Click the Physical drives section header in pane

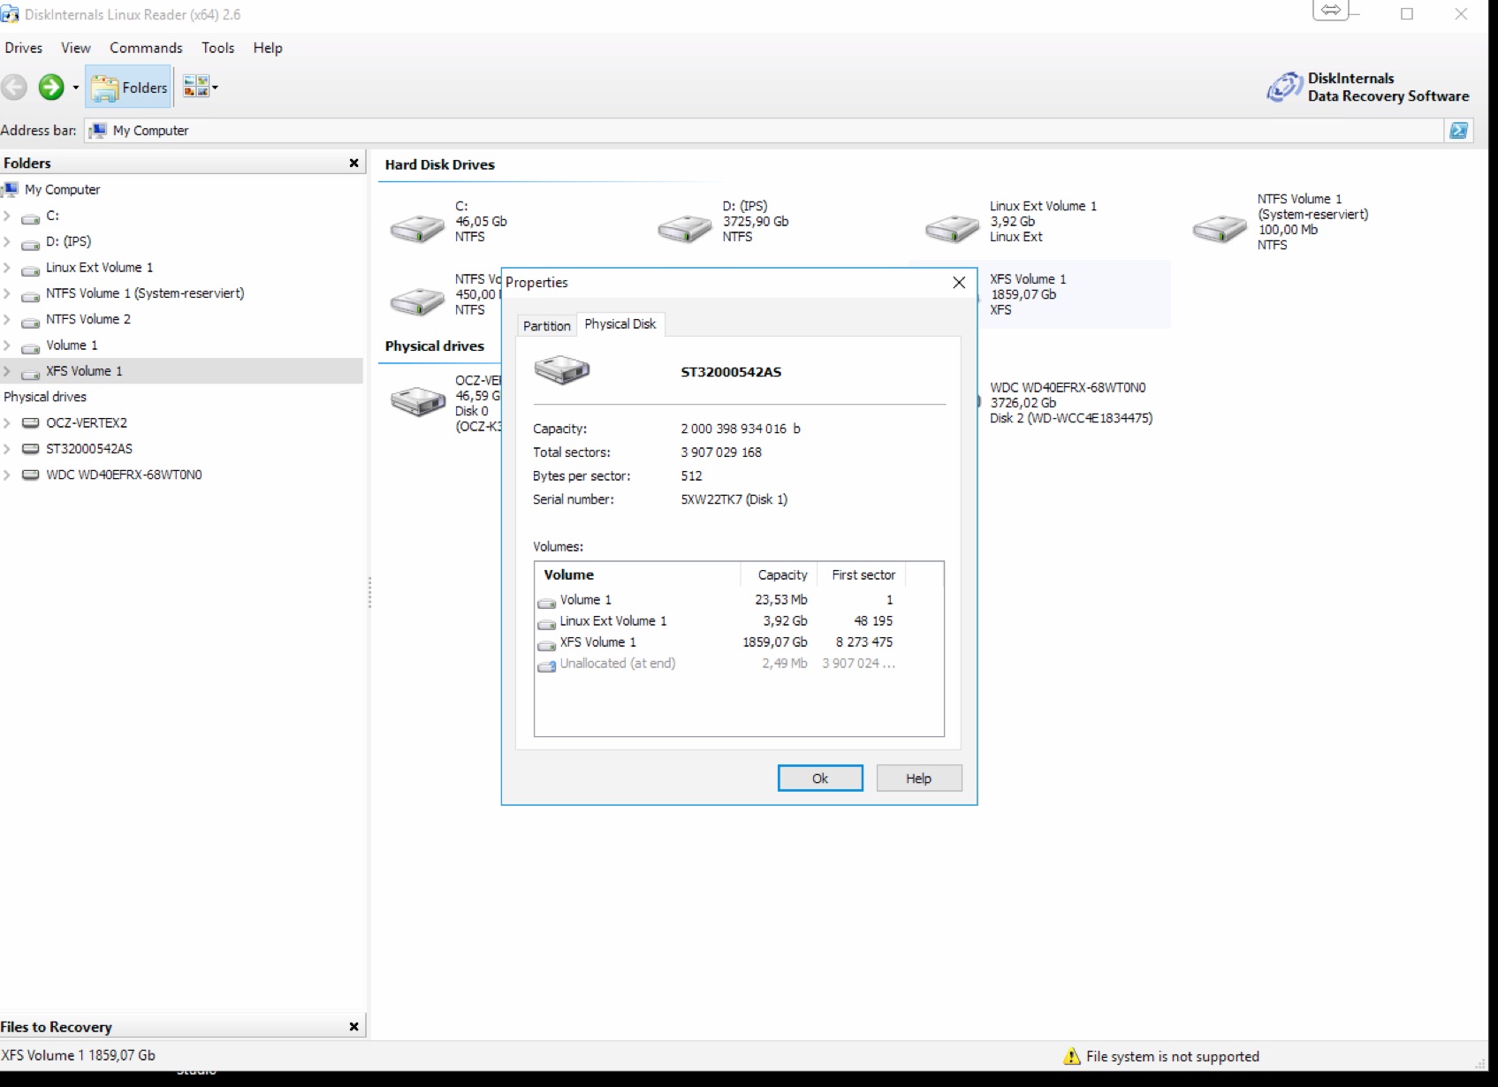[x=434, y=346]
